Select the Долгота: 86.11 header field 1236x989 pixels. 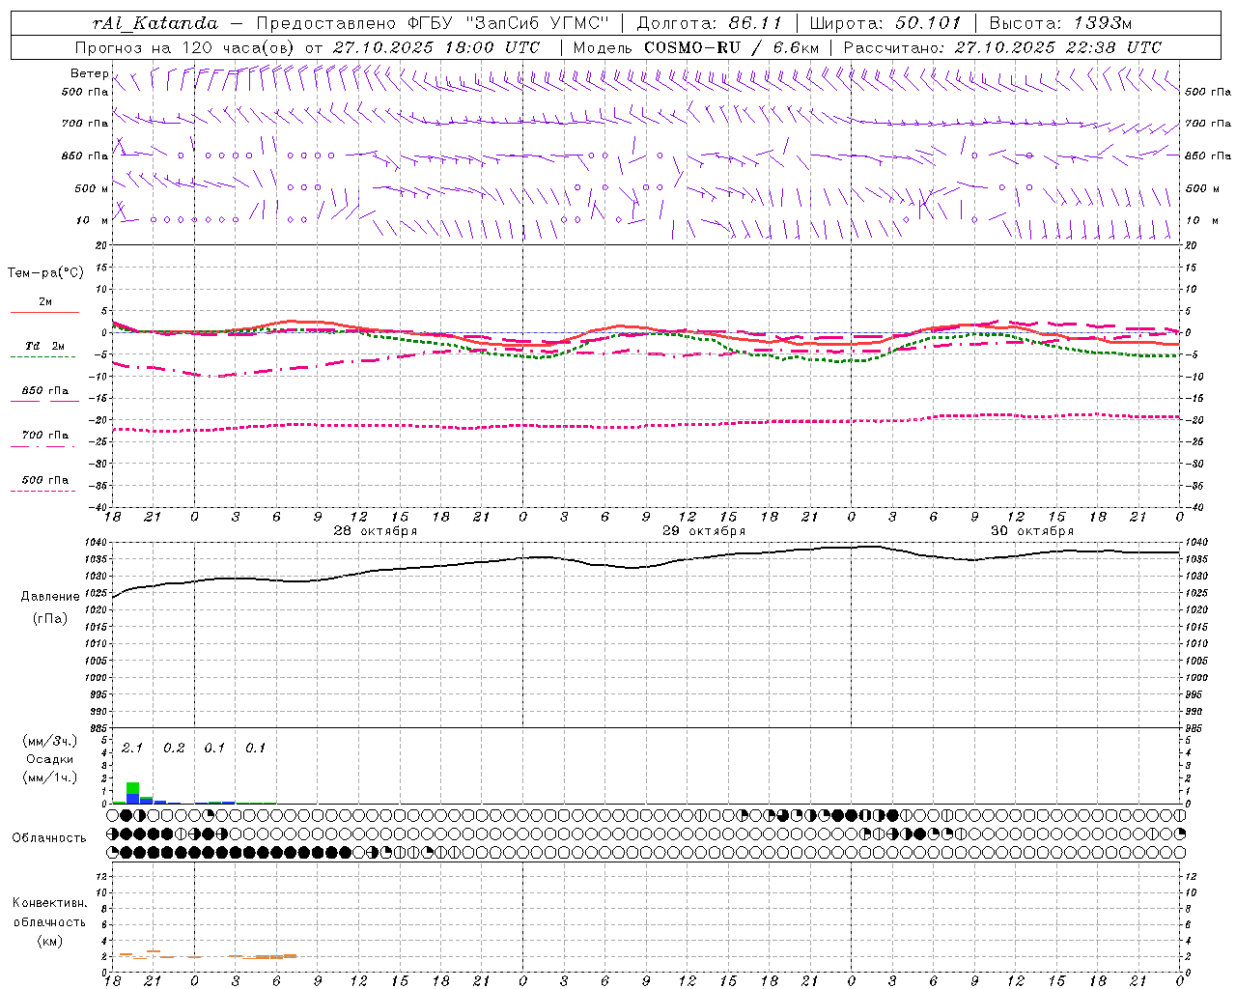pyautogui.click(x=710, y=23)
